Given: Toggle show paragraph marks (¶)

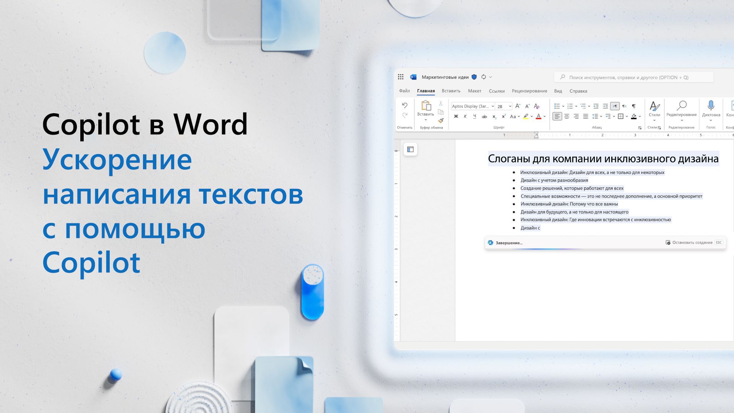Looking at the screenshot, I should click(x=634, y=106).
